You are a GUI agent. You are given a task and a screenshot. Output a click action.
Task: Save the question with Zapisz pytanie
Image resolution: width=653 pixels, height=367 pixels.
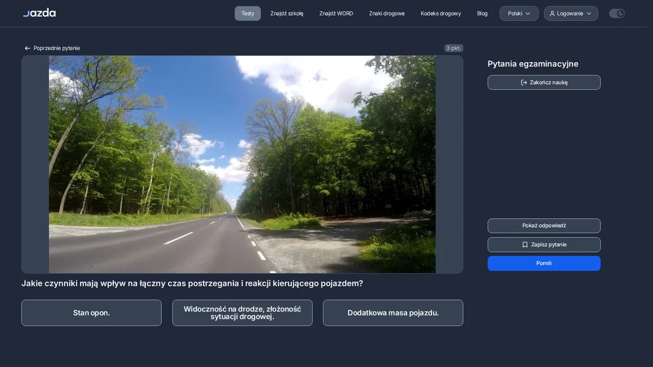544,245
